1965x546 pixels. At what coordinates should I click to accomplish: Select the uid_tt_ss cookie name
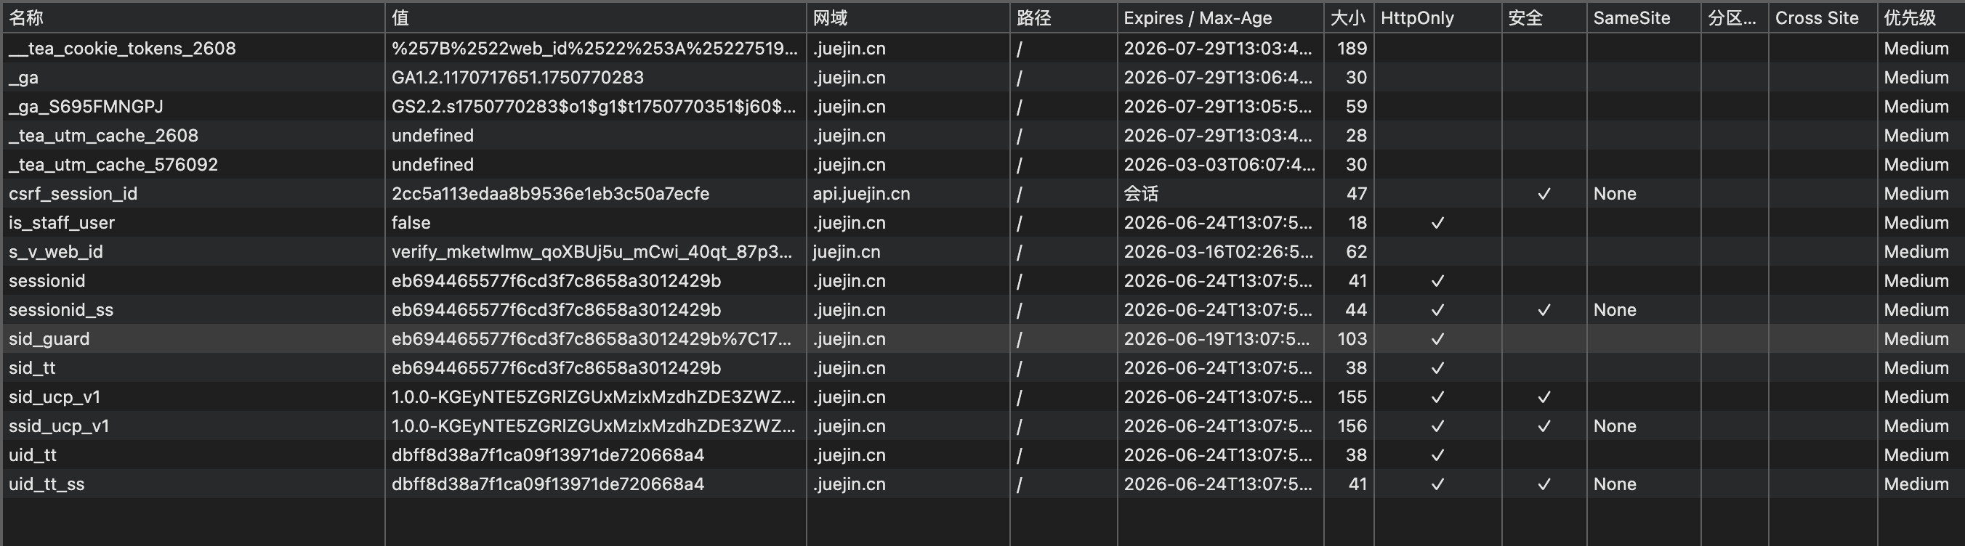47,484
